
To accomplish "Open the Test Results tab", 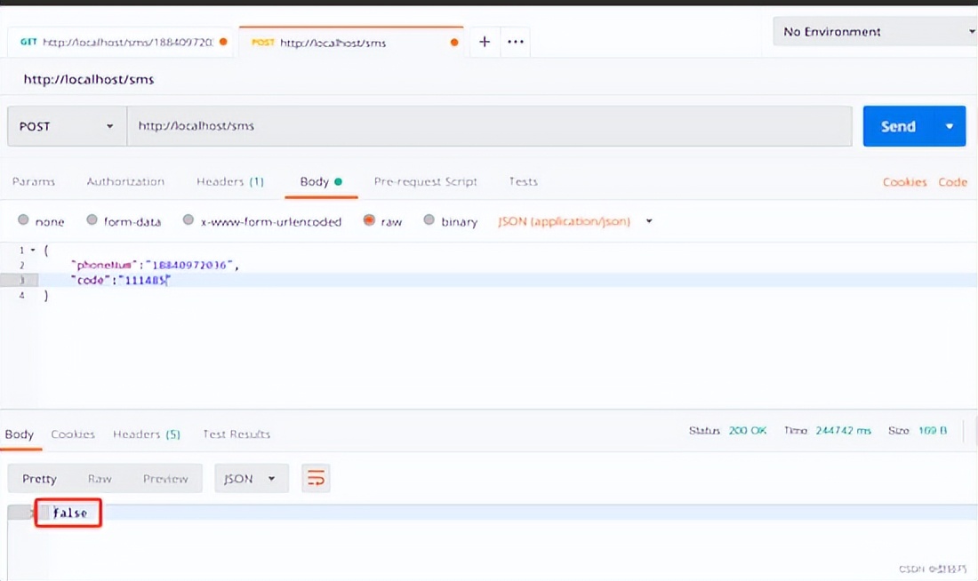I will click(236, 434).
